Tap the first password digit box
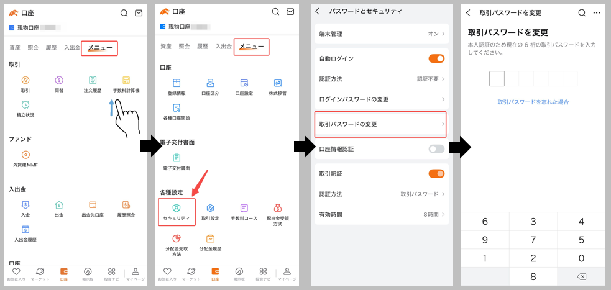Image resolution: width=611 pixels, height=290 pixels. point(497,79)
